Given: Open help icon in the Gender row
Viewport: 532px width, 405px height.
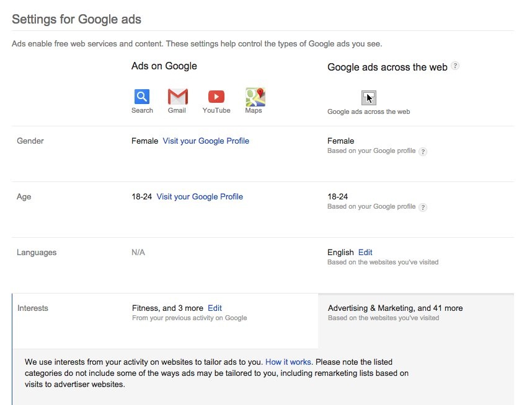Looking at the screenshot, I should coord(423,151).
